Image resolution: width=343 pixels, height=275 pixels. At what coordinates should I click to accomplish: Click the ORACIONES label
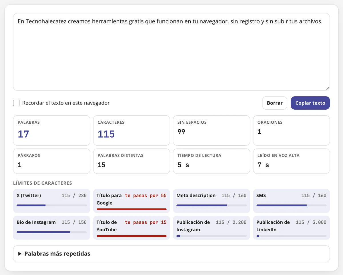(x=270, y=122)
